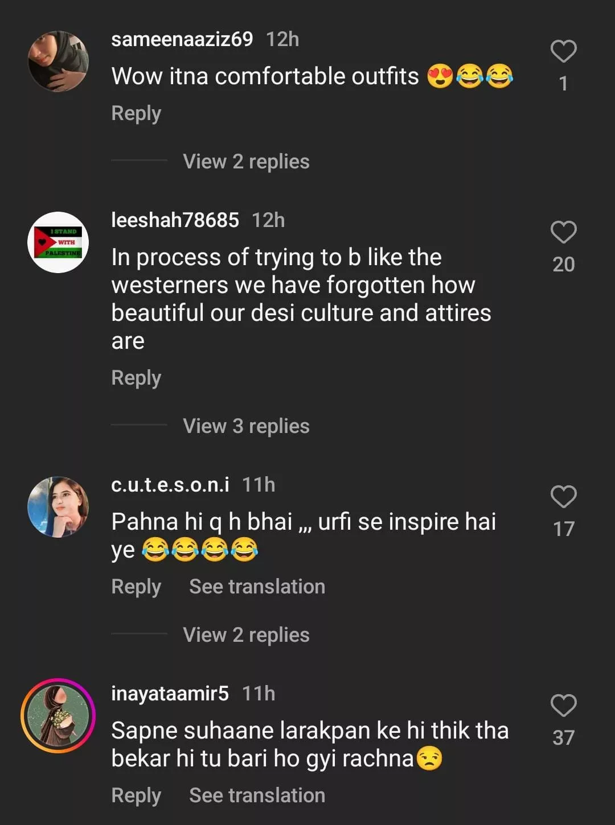Reply to inayataamir5's comment

136,795
